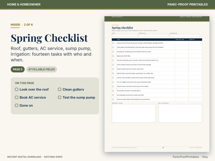215x161 pixels.
Task: Click the 'Call a pro about' text box
Action: click(x=180, y=113)
